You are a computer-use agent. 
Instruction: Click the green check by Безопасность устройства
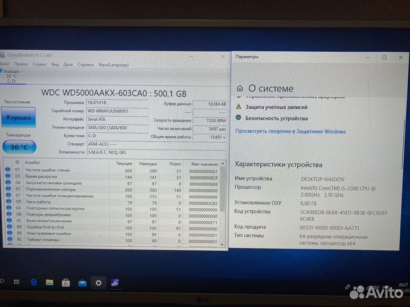(238, 118)
